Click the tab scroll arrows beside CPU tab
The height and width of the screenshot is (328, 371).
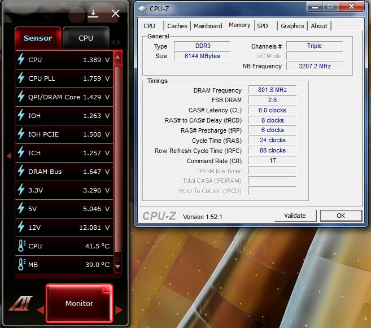point(116,42)
